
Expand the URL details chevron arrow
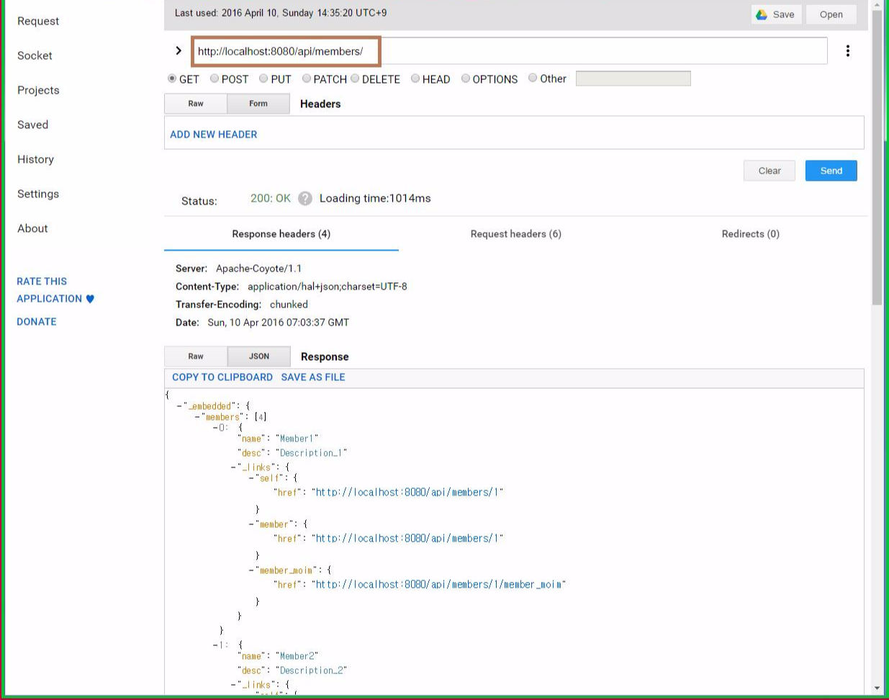tap(178, 50)
